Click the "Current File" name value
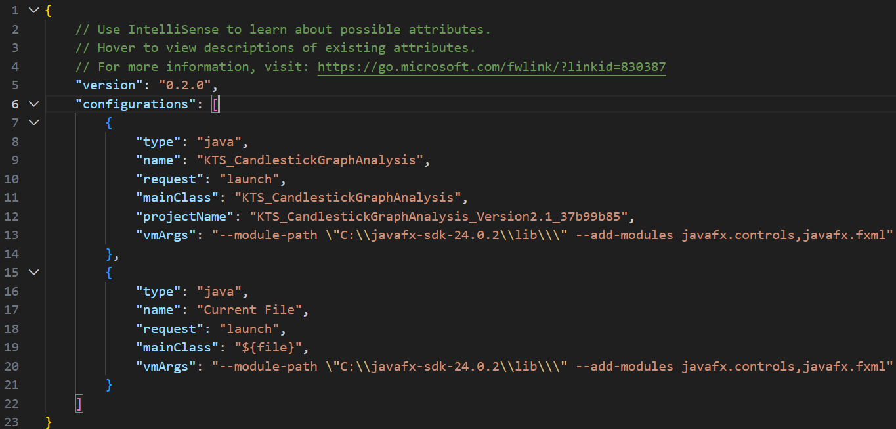Viewport: 896px width, 429px height. 252,310
